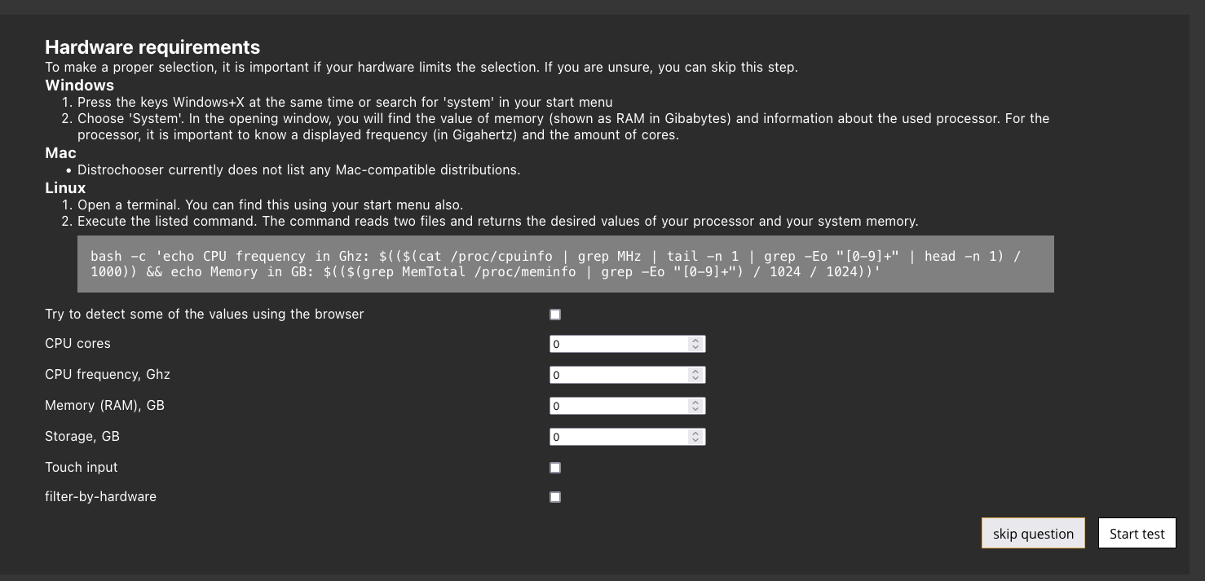
Task: Click the CPU cores number field
Action: [x=618, y=344]
